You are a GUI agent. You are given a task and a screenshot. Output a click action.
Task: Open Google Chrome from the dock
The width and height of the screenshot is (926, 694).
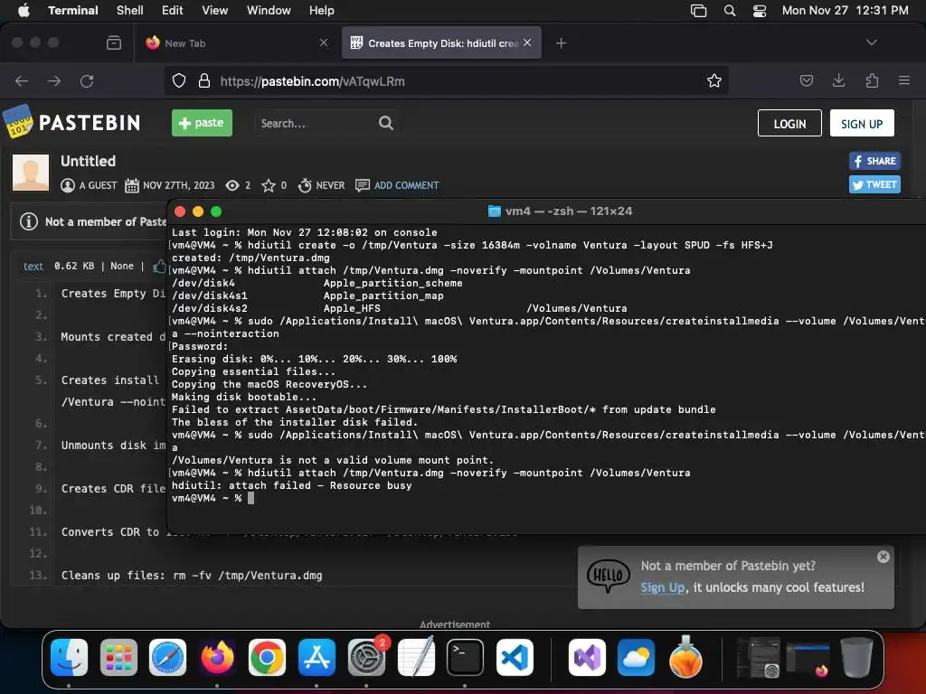pyautogui.click(x=267, y=658)
